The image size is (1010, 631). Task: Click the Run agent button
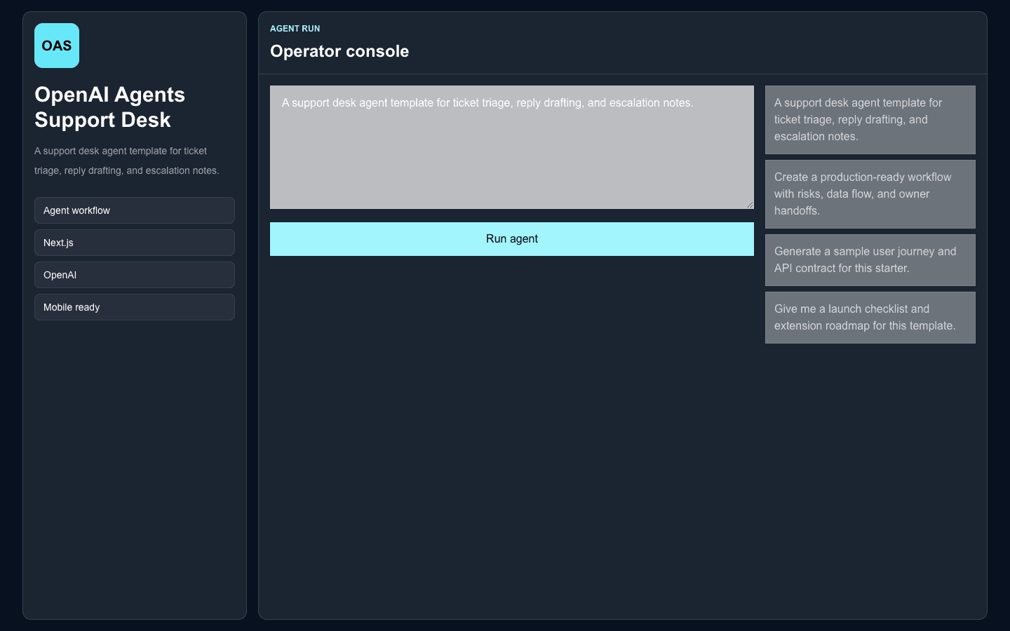pyautogui.click(x=512, y=239)
